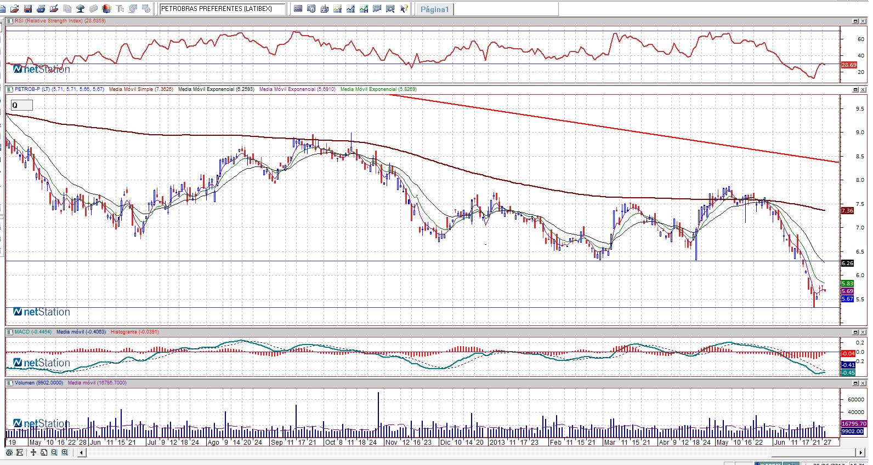Maximize the MACD indicator panel
The image size is (873, 465).
click(855, 332)
